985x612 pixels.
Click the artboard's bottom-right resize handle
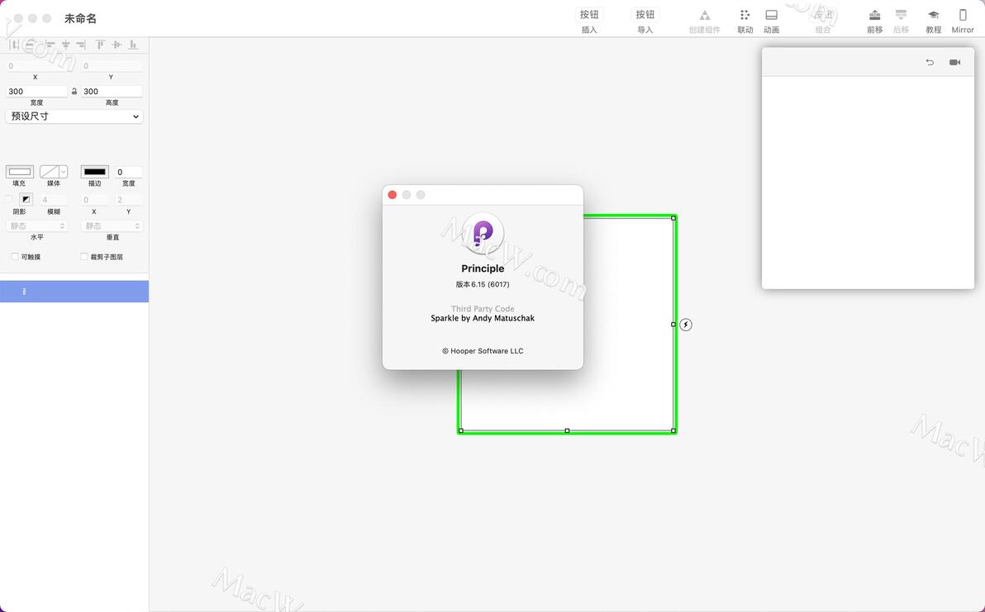point(673,430)
